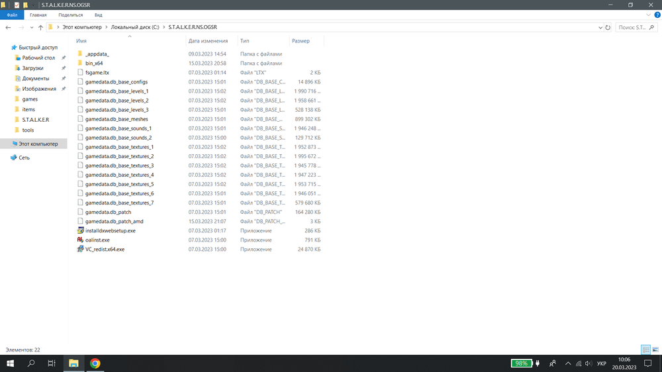Select gamedata.db_patch file

(x=108, y=212)
